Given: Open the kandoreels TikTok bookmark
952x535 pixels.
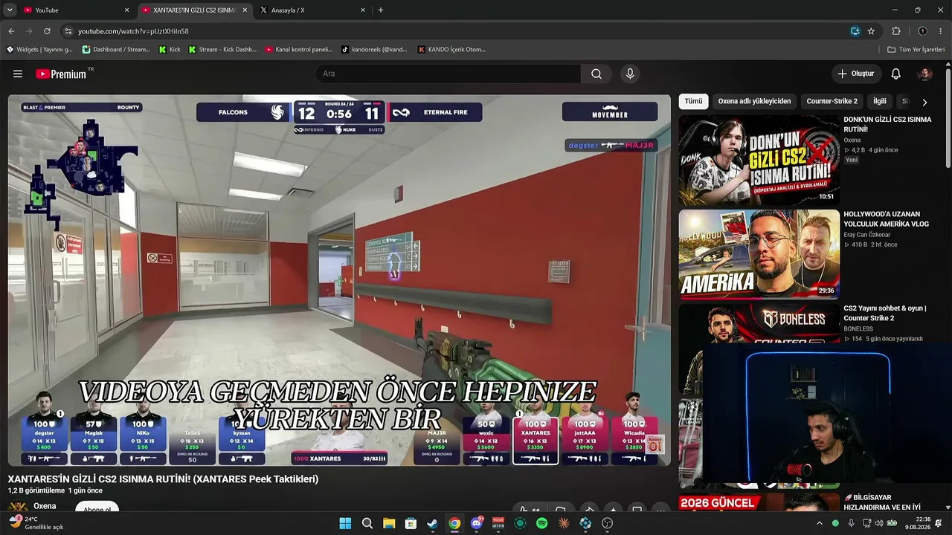Looking at the screenshot, I should tap(374, 50).
